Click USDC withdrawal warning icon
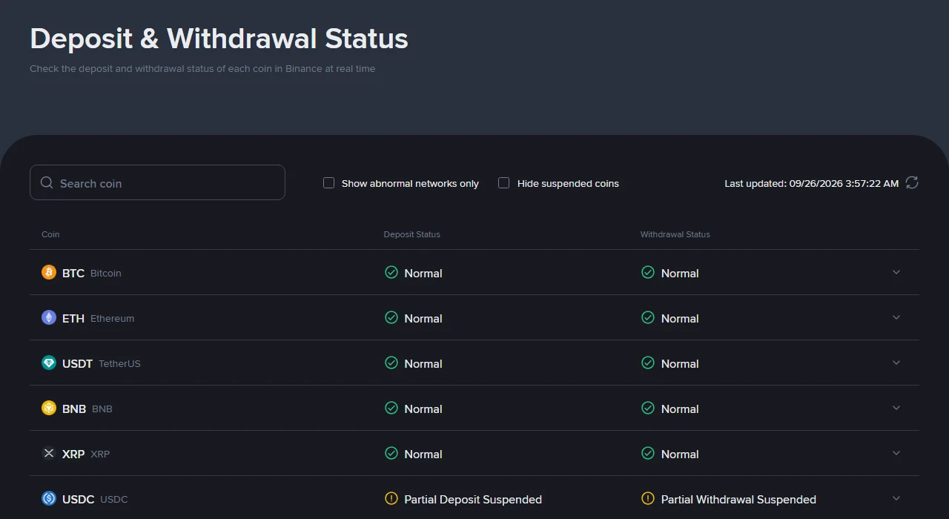Screen dimensions: 949x519 click(x=648, y=498)
